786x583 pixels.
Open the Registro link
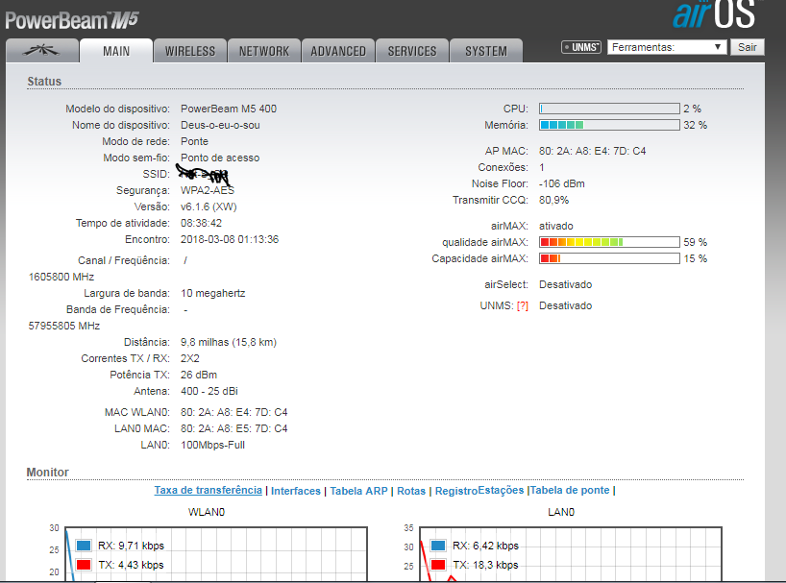point(456,491)
